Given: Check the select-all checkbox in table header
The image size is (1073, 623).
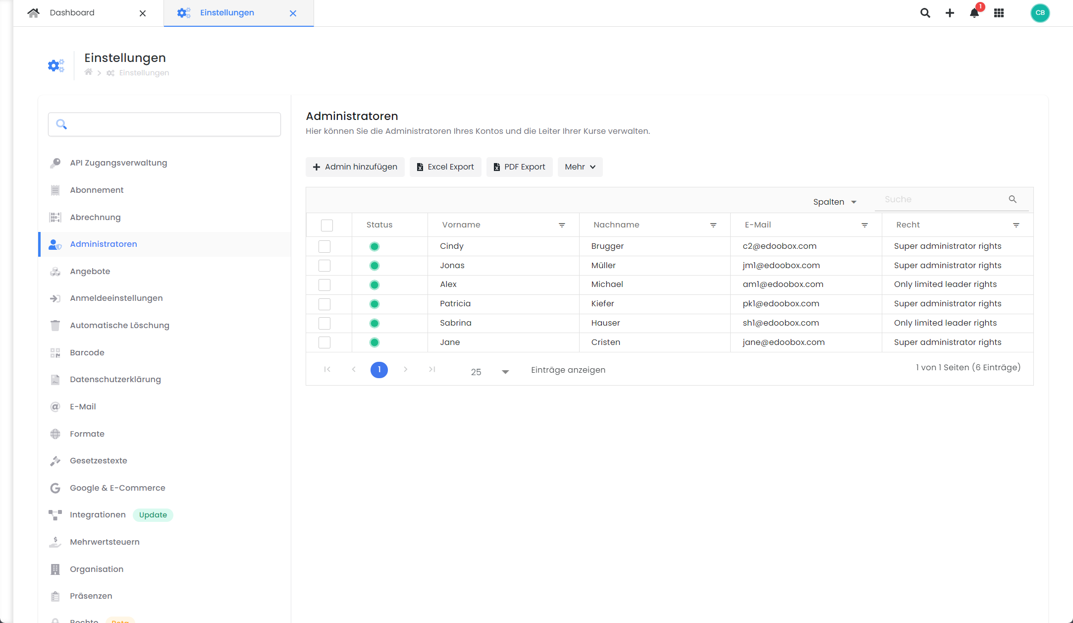Looking at the screenshot, I should coord(327,225).
